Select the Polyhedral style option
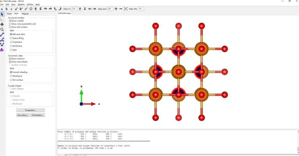Image resolution: width=299 pixels, height=156 pixels. (x=11, y=42)
